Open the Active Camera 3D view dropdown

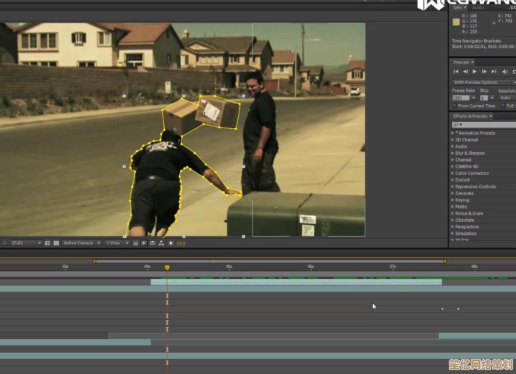pyautogui.click(x=81, y=243)
